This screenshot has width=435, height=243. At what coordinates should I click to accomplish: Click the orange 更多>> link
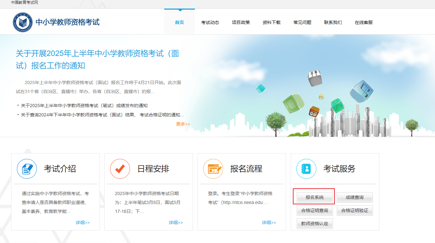(183, 124)
